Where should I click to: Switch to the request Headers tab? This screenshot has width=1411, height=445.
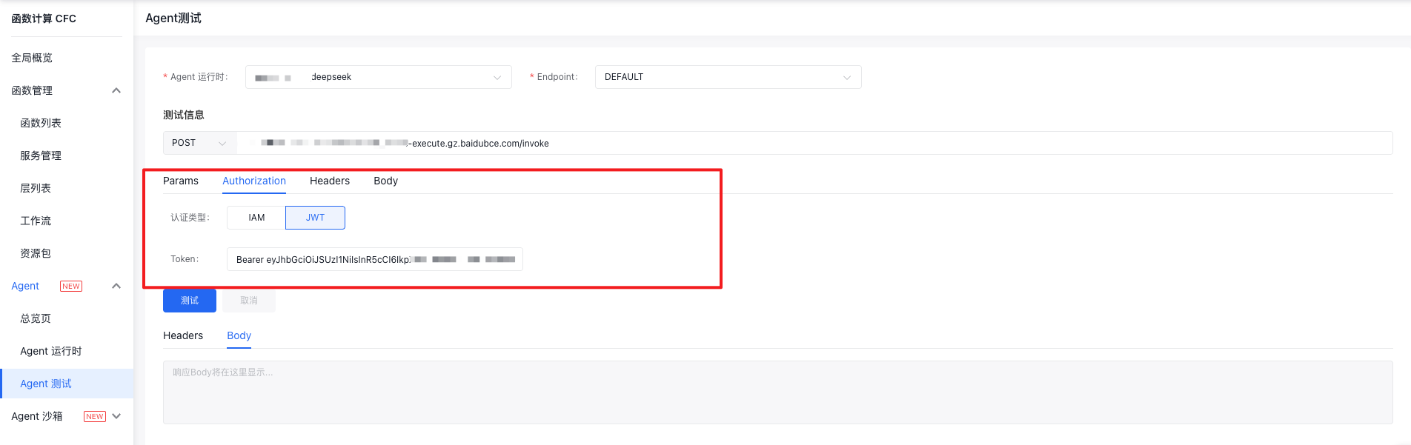click(x=330, y=181)
